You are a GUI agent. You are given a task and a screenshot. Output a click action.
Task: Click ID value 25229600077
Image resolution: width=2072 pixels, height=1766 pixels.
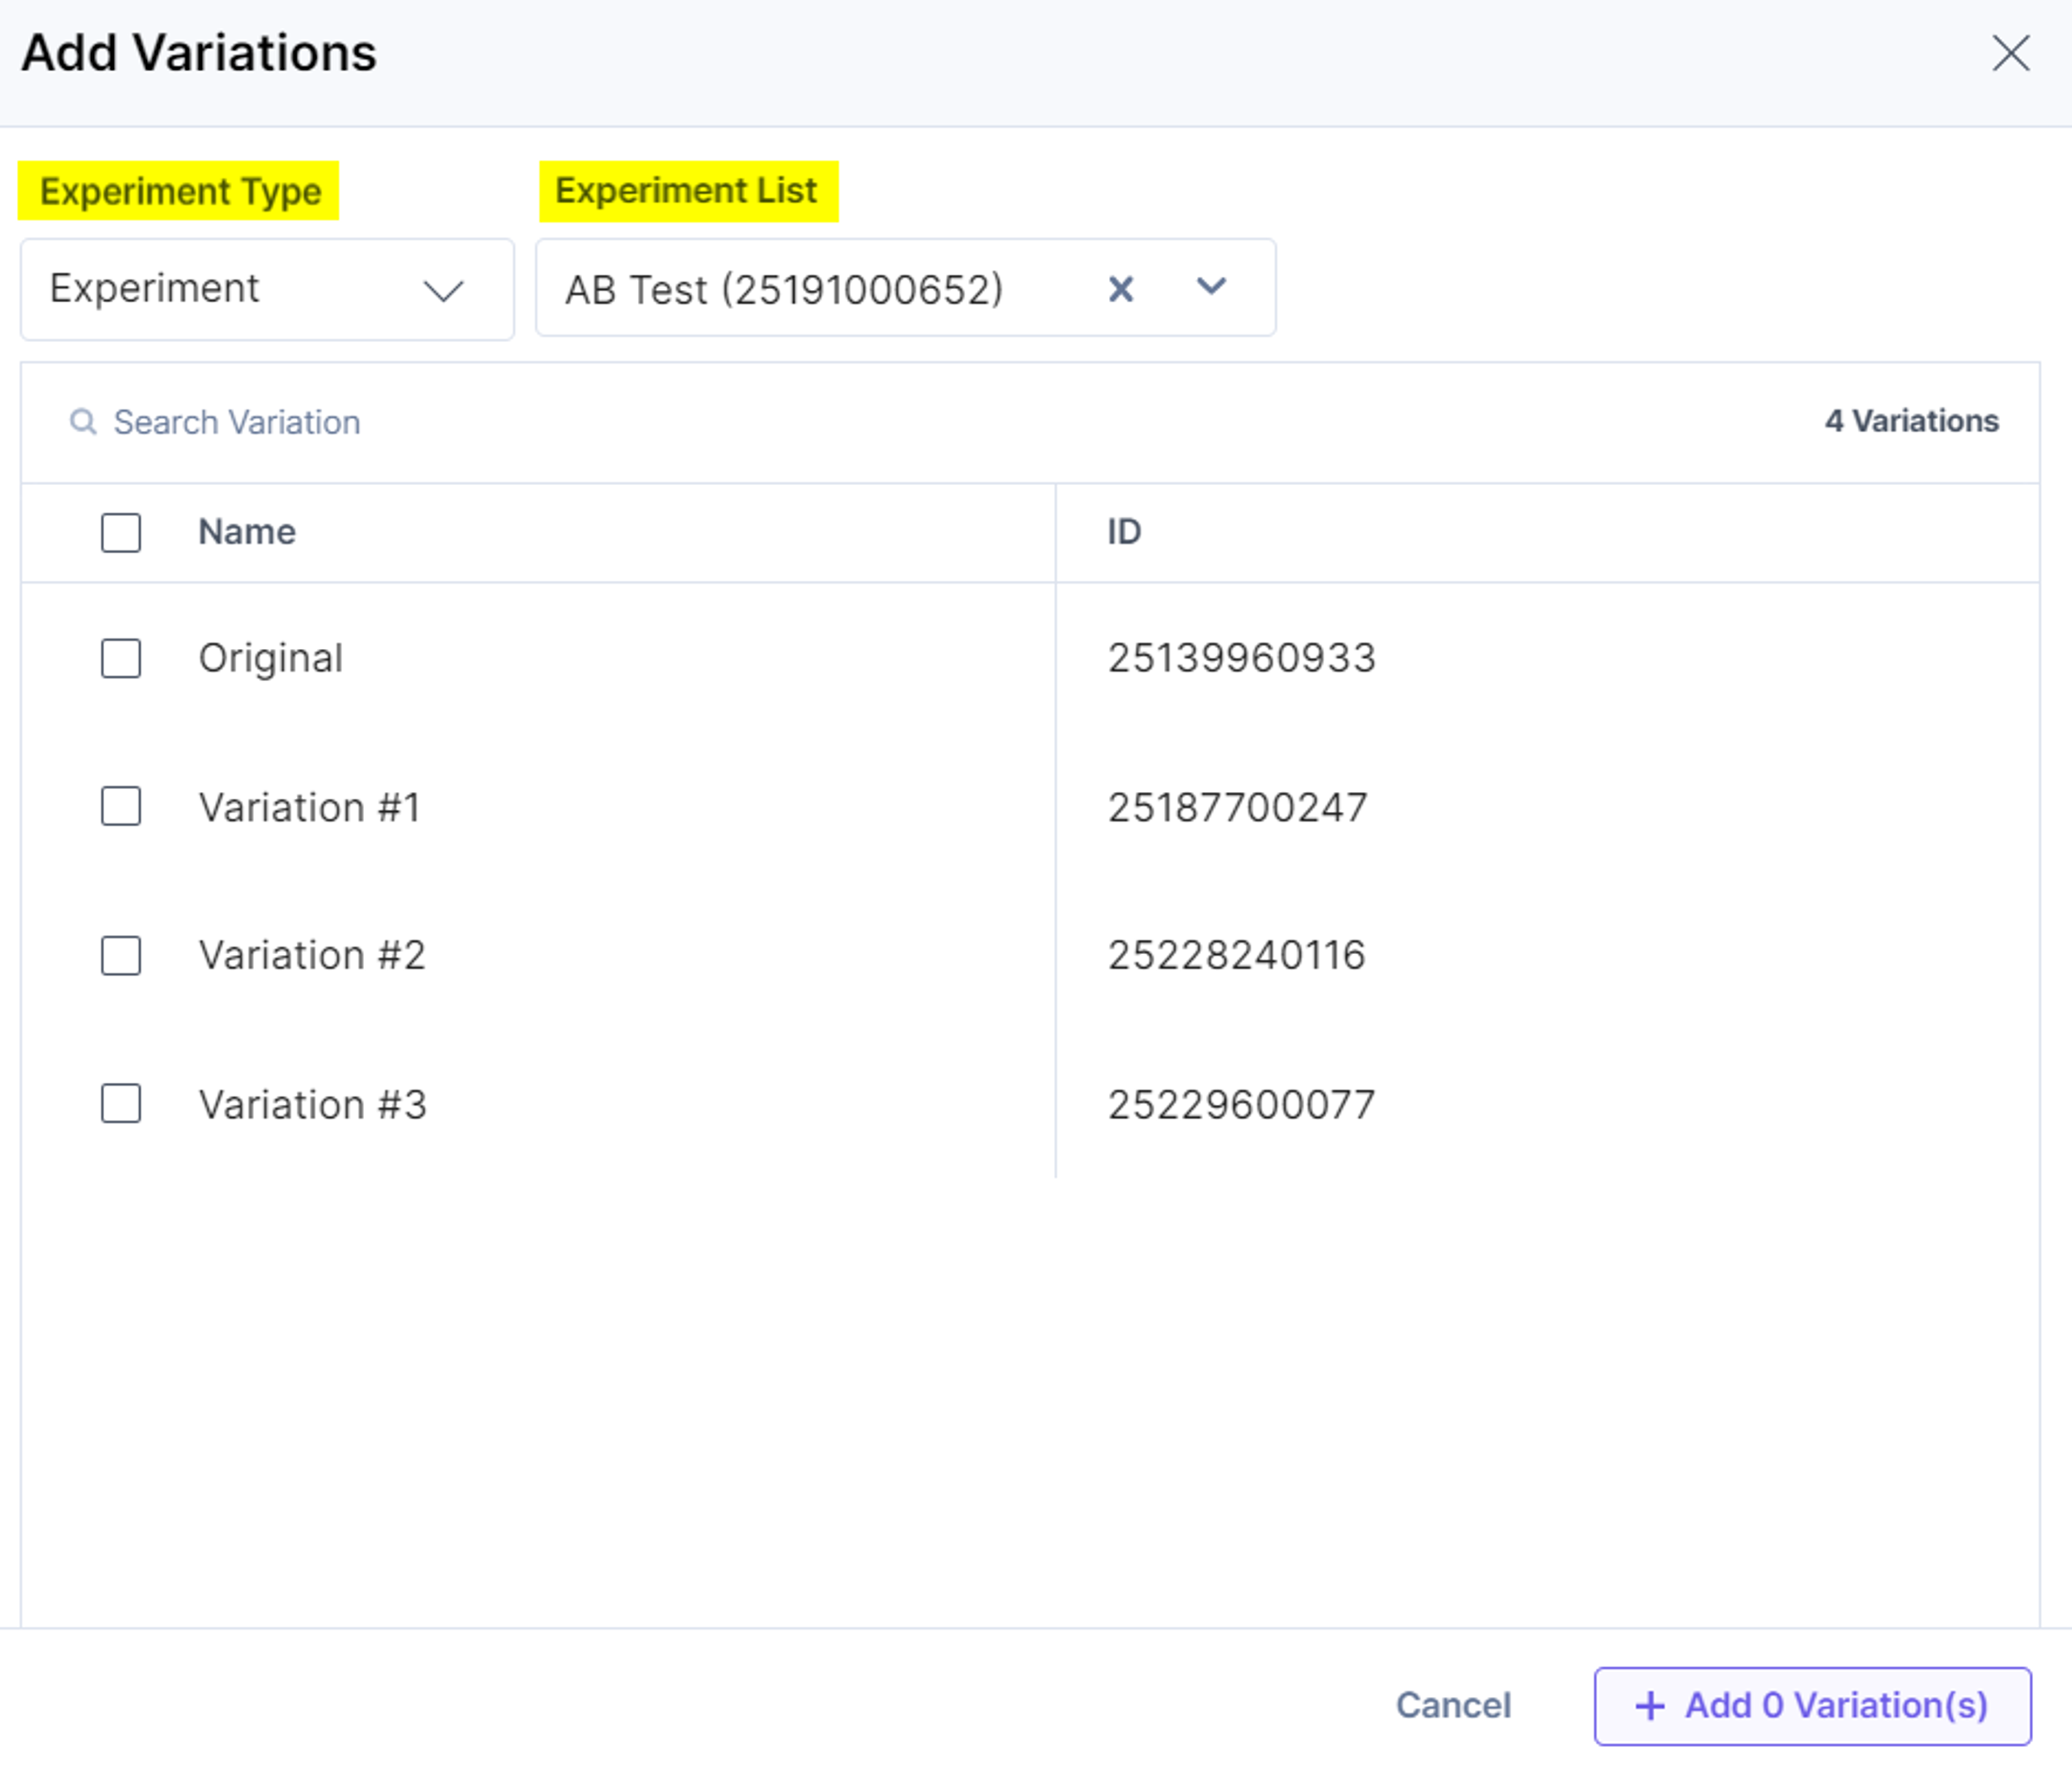(x=1242, y=1104)
